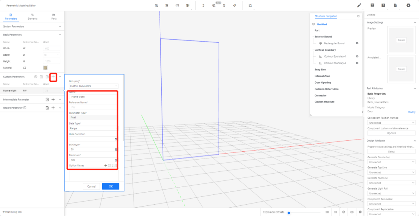
Task: Open the Generate Countertop dropdown
Action: click(x=391, y=162)
